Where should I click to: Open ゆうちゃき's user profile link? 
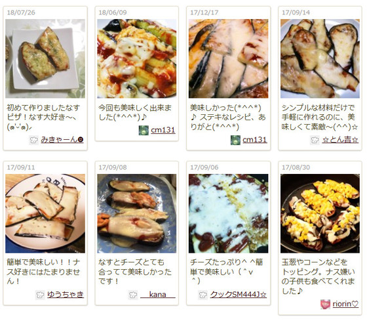(x=66, y=295)
